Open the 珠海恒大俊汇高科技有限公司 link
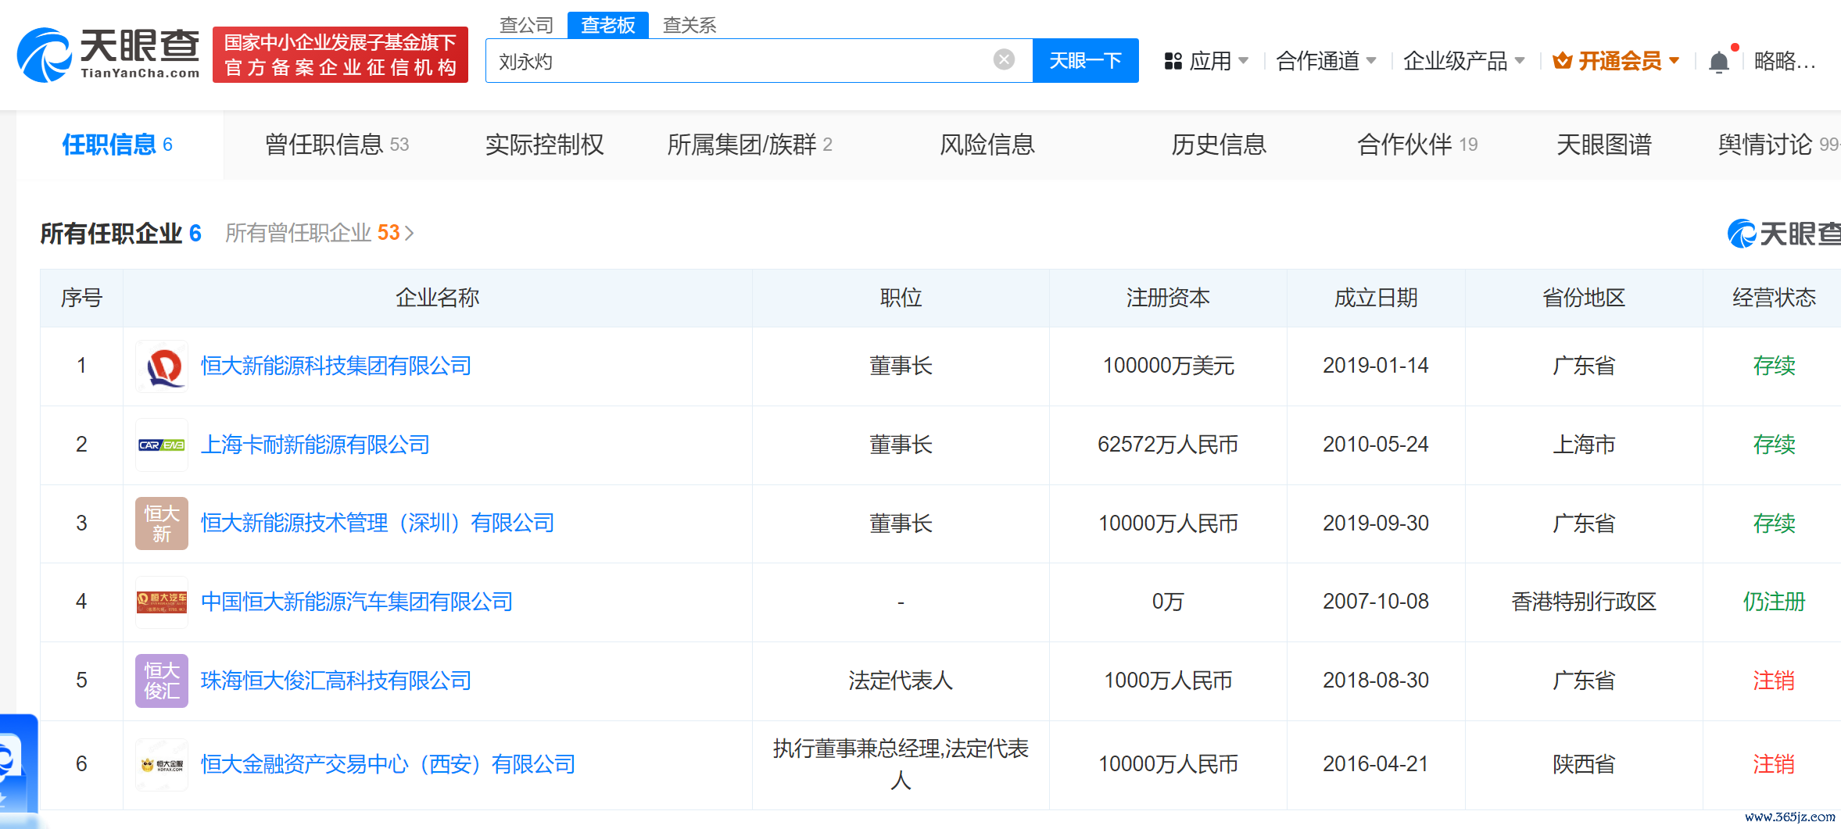This screenshot has width=1841, height=829. pyautogui.click(x=336, y=681)
